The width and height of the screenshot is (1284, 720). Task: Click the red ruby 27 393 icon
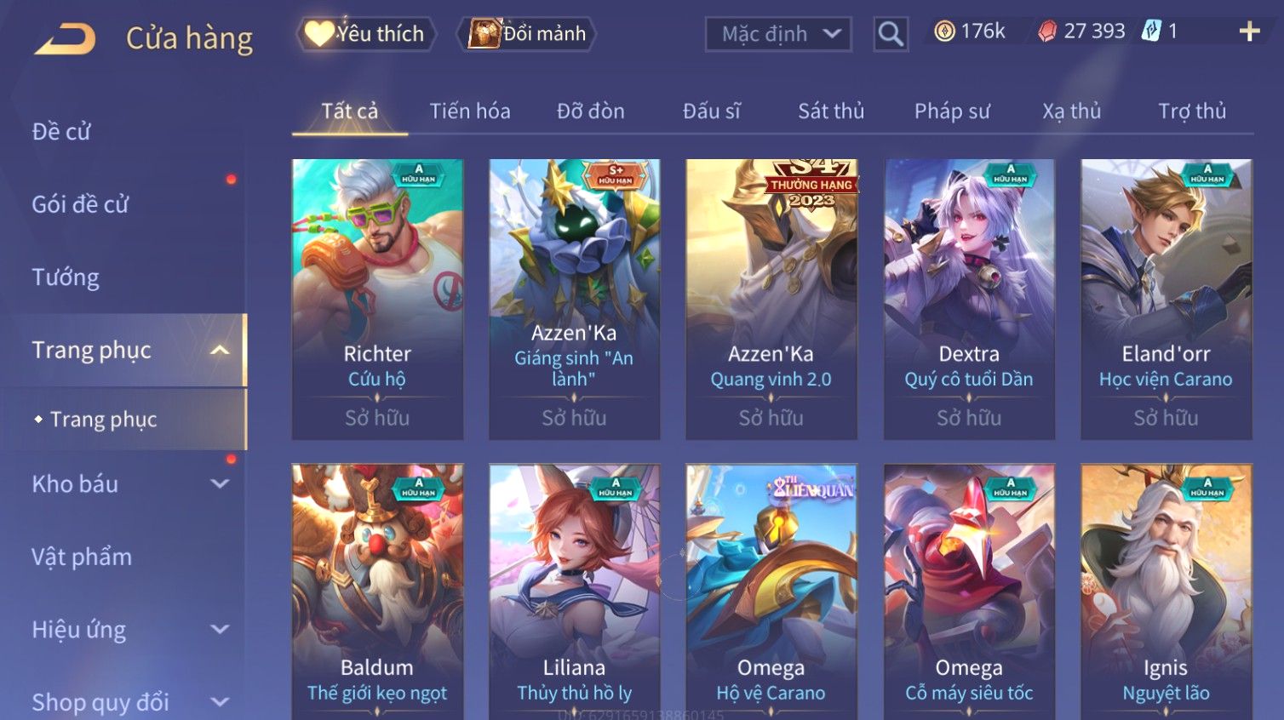(x=1047, y=31)
